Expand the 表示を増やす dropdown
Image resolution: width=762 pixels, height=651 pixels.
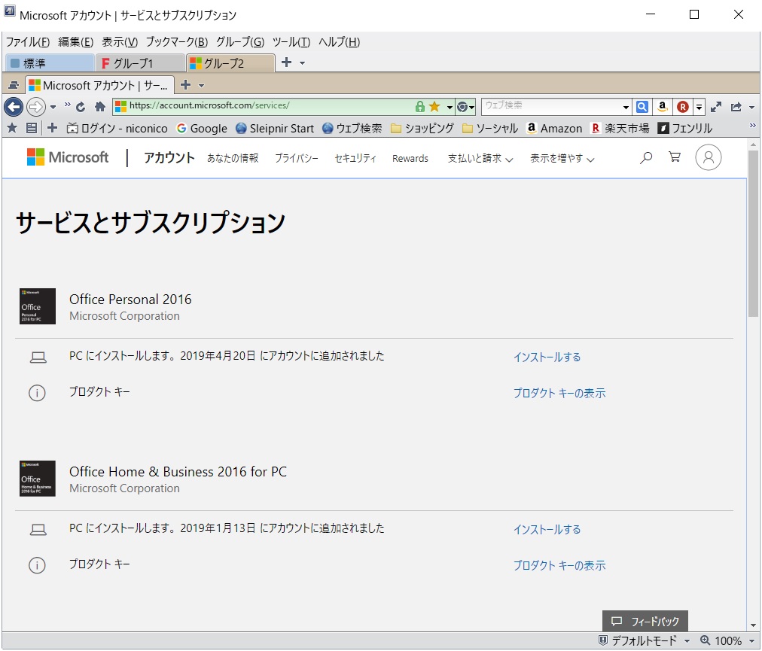pos(562,158)
